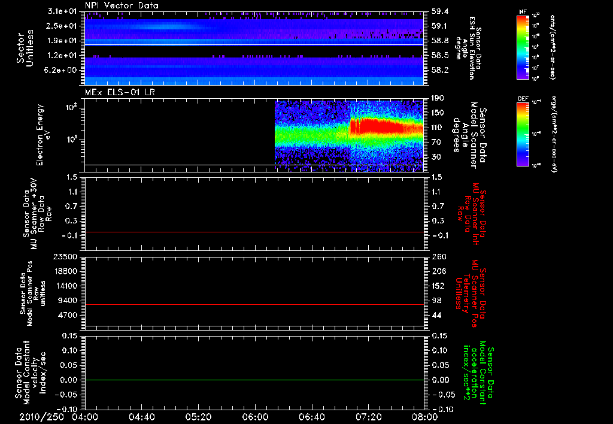Click the '58.8' sun elevation tick

(439, 41)
